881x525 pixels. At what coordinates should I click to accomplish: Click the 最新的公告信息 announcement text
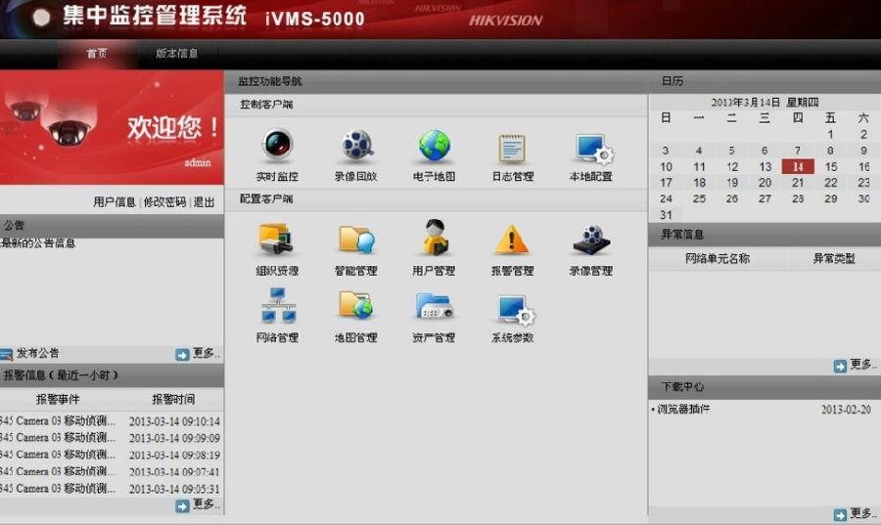tap(37, 243)
